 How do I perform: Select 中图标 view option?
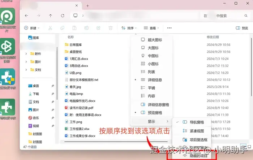pyautogui.click(x=151, y=56)
